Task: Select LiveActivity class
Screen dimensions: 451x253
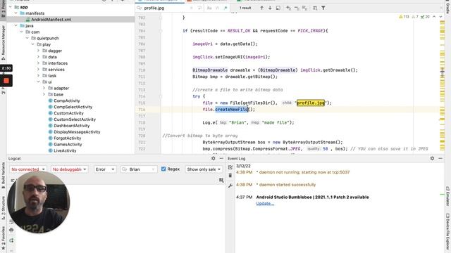Action: 65,150
